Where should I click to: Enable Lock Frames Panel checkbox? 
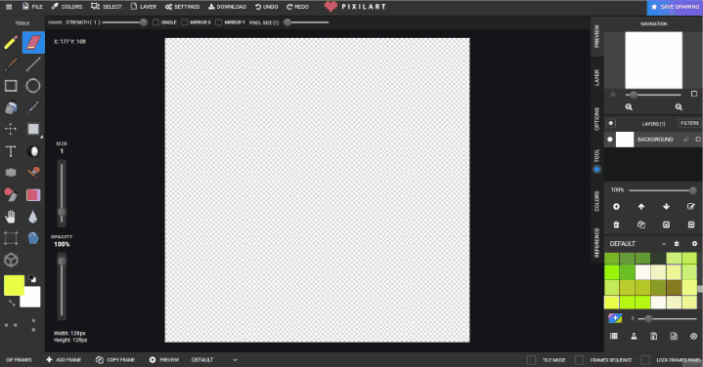(645, 360)
